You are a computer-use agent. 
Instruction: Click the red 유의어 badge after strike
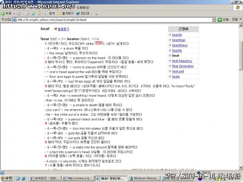99,43
